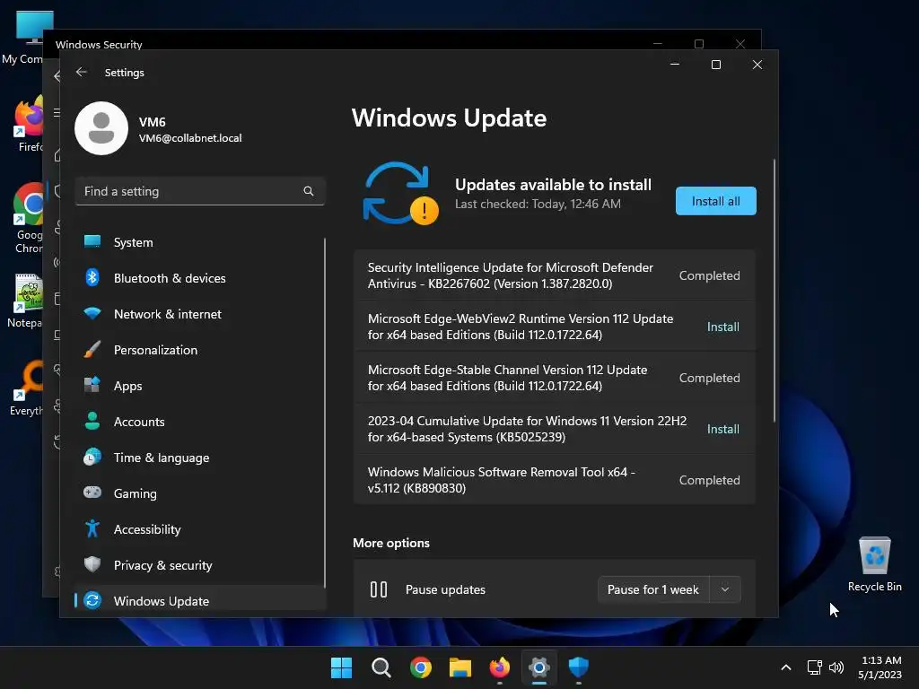
Task: Click the Gaming controller icon
Action: click(x=92, y=493)
